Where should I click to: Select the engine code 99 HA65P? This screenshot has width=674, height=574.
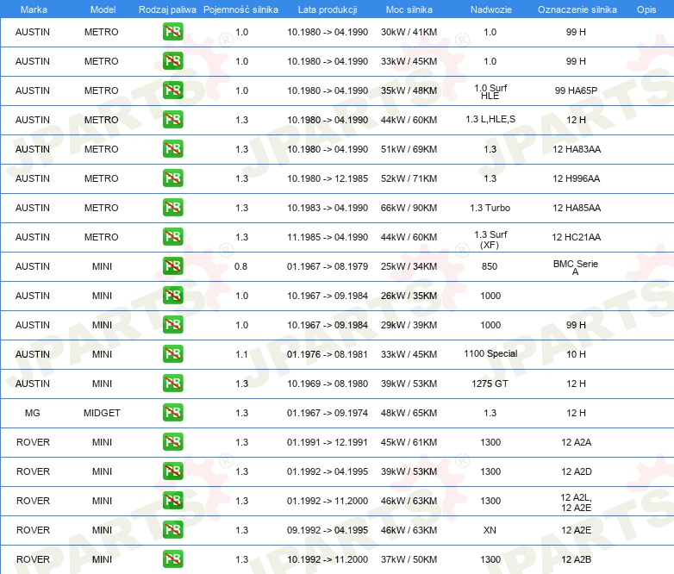(576, 90)
